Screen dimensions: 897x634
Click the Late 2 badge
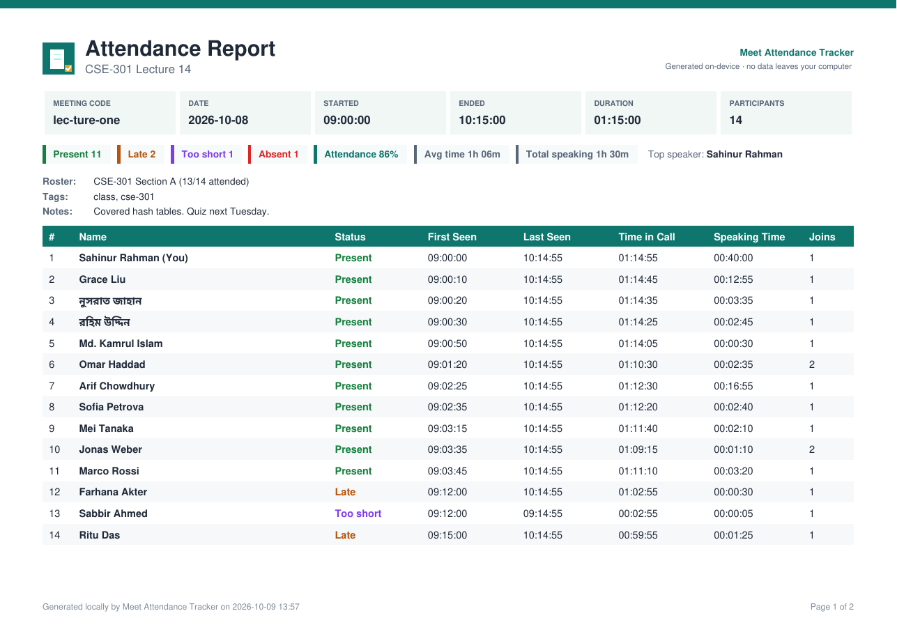click(x=141, y=154)
